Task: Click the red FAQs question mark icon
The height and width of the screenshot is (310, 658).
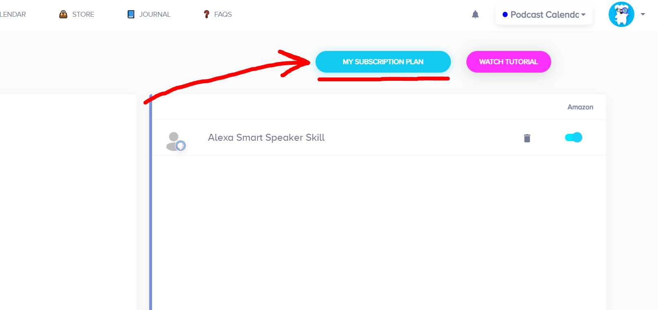Action: [x=207, y=14]
